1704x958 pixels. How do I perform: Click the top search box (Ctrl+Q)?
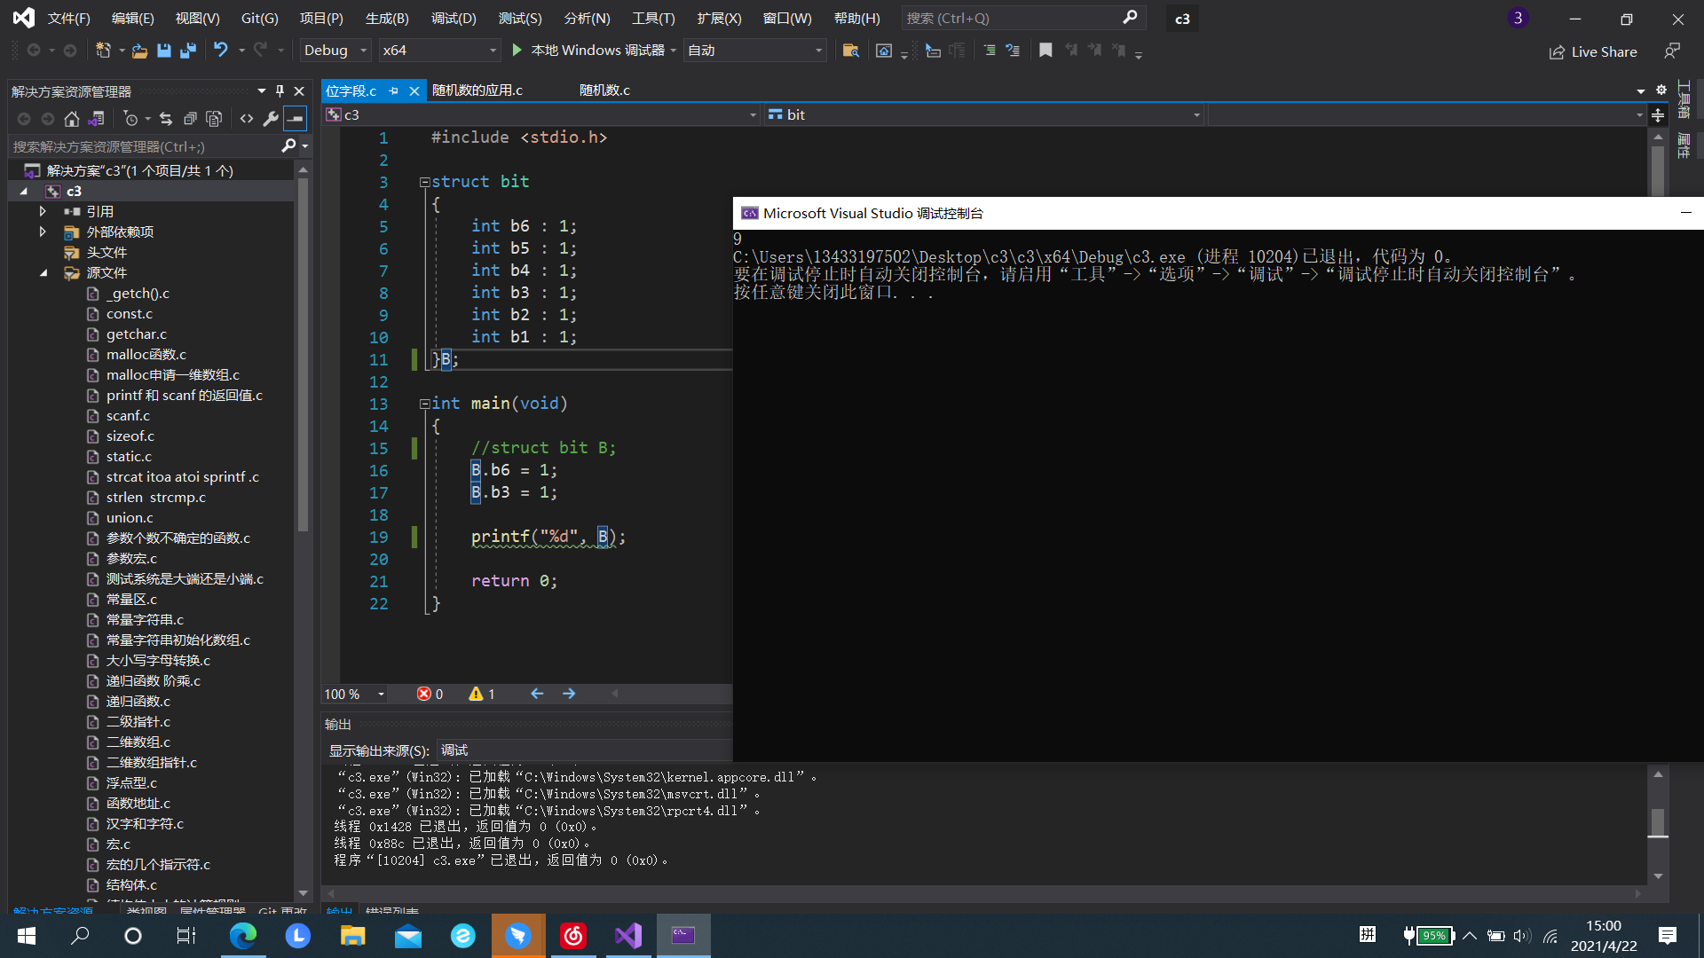click(1023, 18)
